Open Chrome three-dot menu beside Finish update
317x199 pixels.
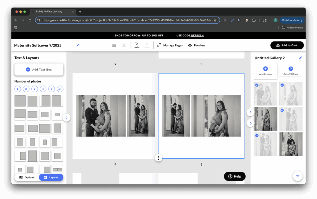[301, 20]
